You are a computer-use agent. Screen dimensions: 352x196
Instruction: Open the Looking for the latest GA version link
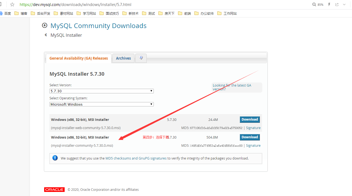232,87
